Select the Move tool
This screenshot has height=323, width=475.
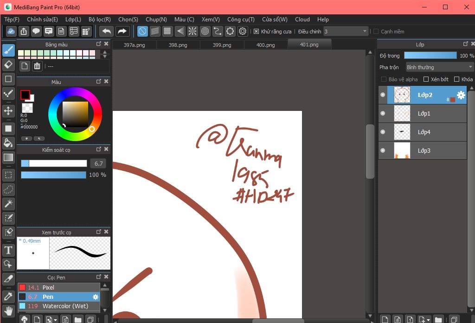(8, 110)
